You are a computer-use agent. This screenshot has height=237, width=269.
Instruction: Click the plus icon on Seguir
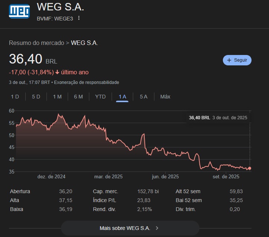[229, 60]
